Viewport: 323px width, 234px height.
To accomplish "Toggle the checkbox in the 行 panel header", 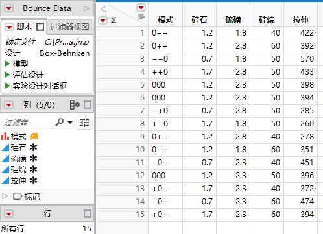I will [x=88, y=214].
